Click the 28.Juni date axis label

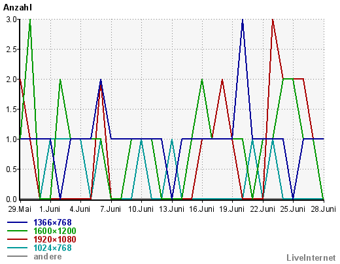pos(323,209)
